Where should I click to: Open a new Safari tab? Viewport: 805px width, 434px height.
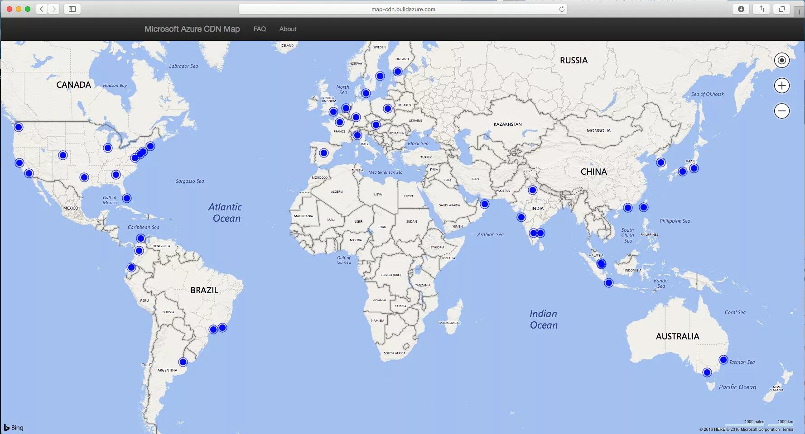tap(799, 12)
